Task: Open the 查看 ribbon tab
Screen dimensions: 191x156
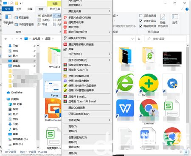Action: [41, 9]
